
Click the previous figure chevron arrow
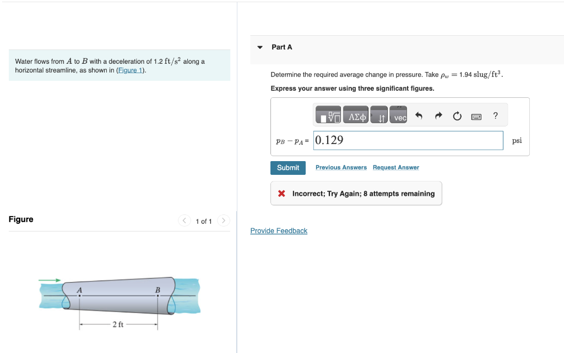tap(184, 220)
